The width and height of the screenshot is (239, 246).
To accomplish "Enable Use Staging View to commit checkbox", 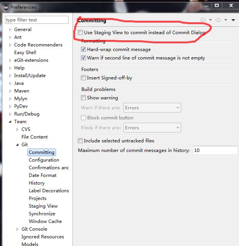I will (x=80, y=33).
